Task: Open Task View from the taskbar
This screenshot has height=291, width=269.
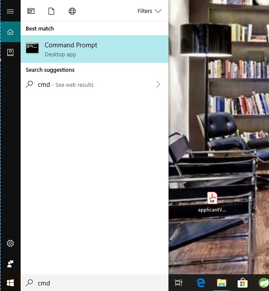Action: tap(179, 283)
